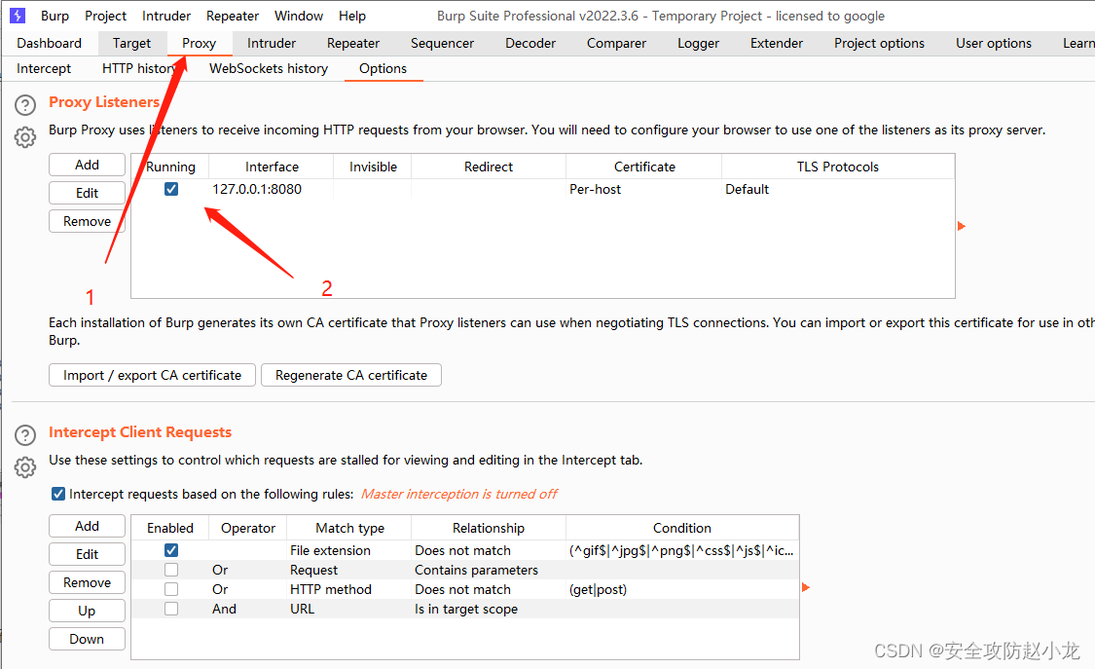Open the Proxy Listeners settings gear
Image resolution: width=1095 pixels, height=669 pixels.
[x=25, y=137]
